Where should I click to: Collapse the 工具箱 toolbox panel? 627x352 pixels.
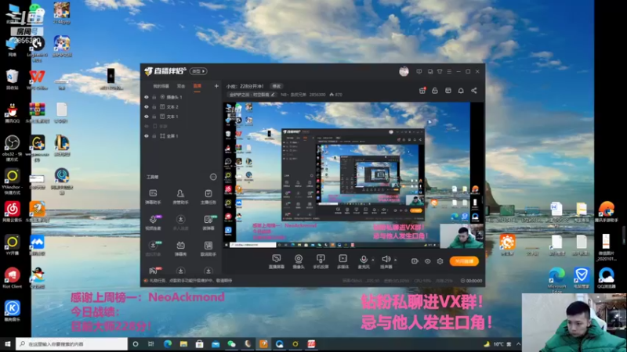213,177
